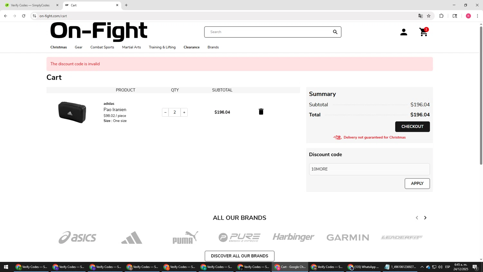The image size is (483, 272).
Task: Go back in browser history
Action: click(5, 16)
